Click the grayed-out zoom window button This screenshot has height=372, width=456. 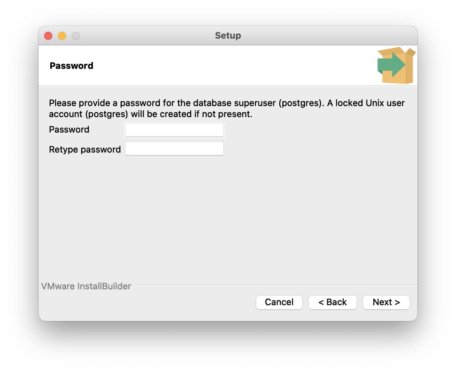coord(76,36)
